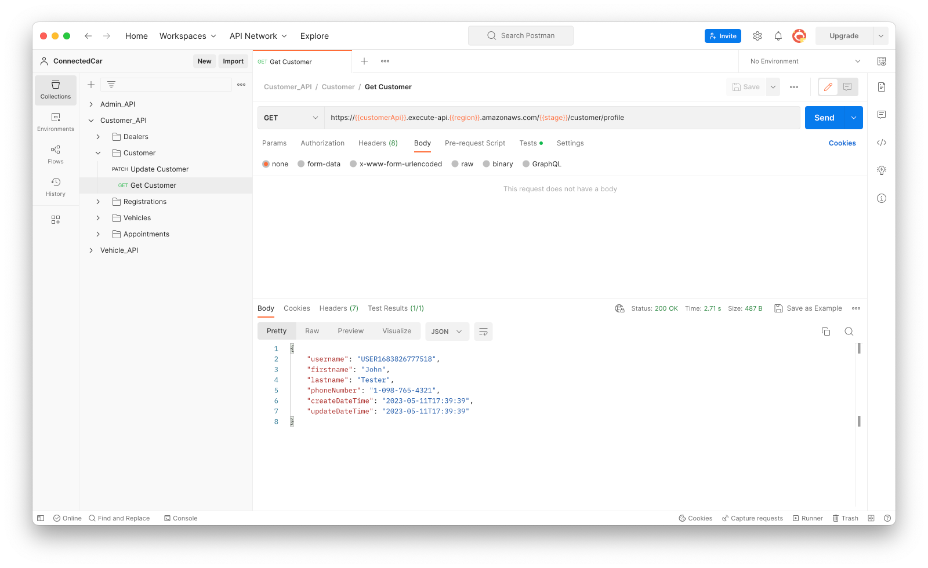928x568 pixels.
Task: Open the related requests lightbulb icon
Action: pos(882,170)
